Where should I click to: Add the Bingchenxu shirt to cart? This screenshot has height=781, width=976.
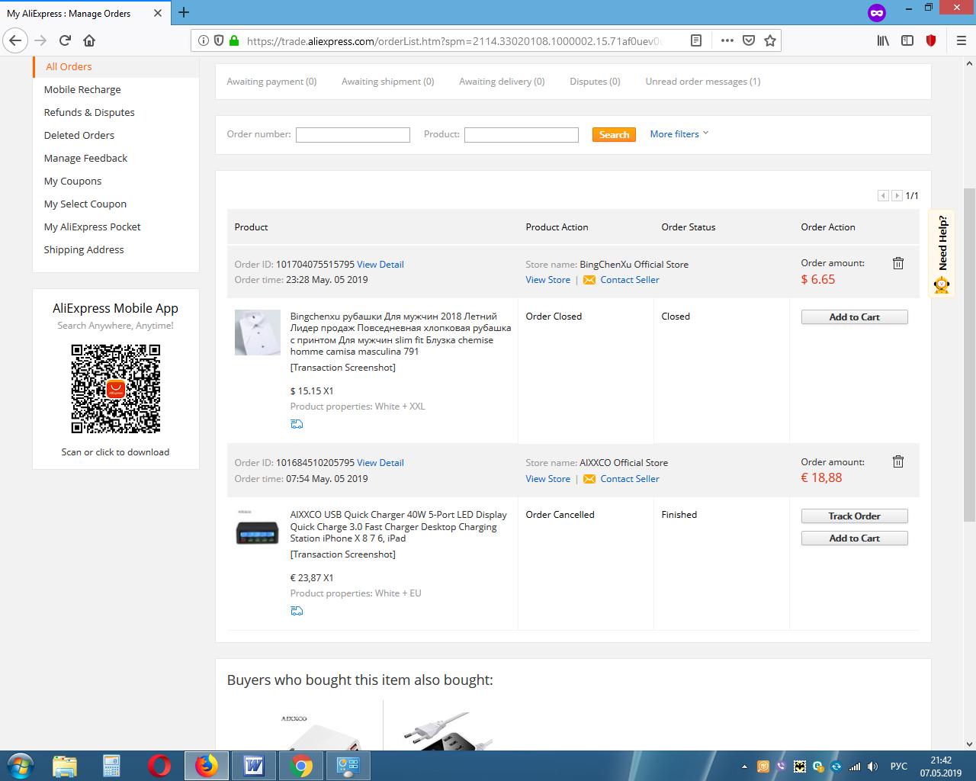point(854,317)
